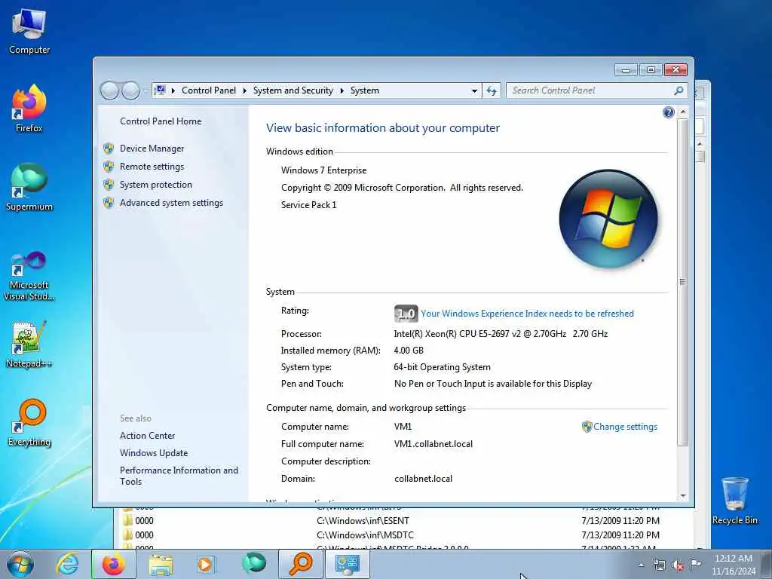Image resolution: width=772 pixels, height=579 pixels.
Task: Click the Show desktop button
Action: point(767,564)
